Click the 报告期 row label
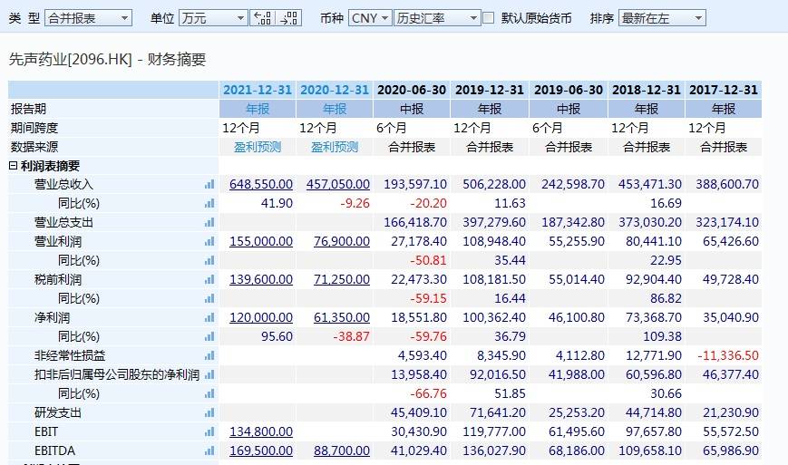The image size is (788, 465). [x=29, y=109]
